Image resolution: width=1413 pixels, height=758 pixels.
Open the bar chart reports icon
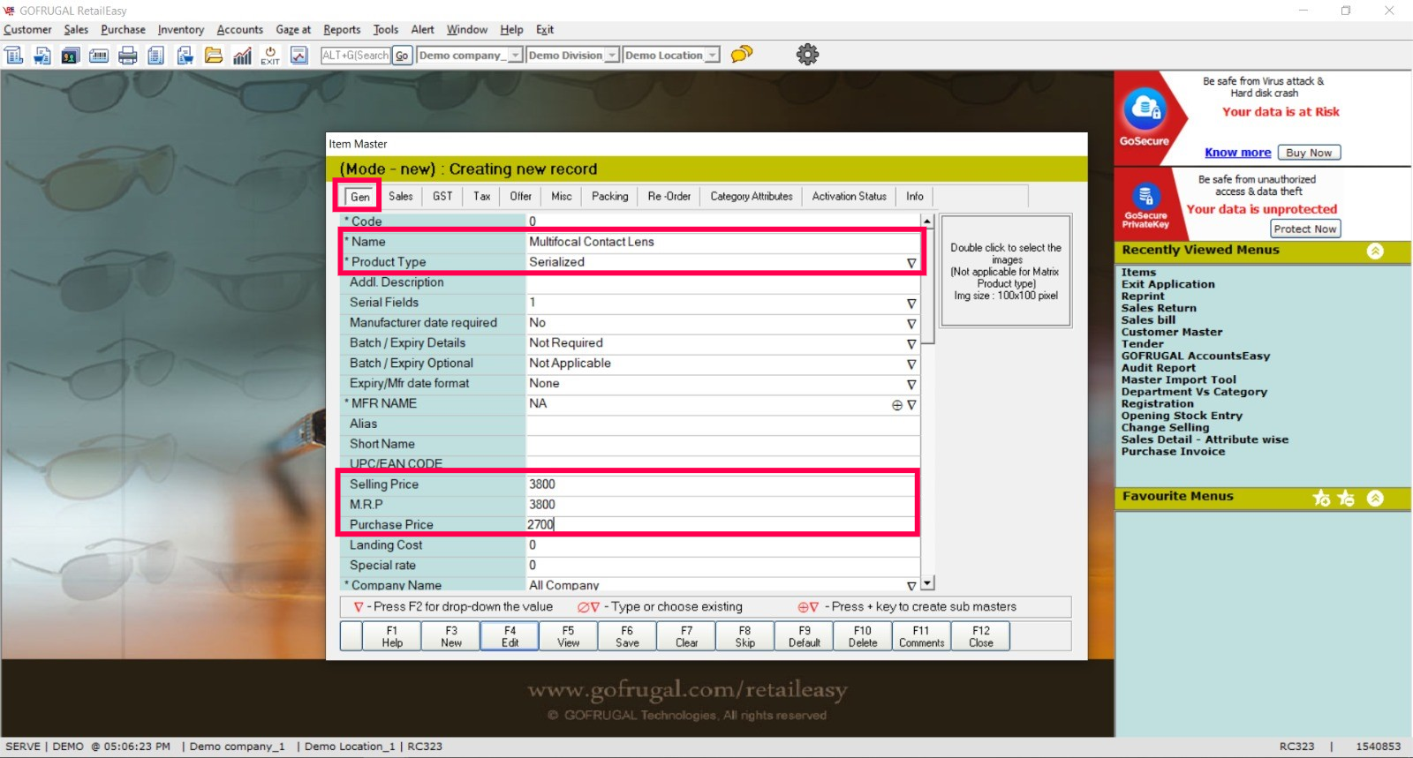[242, 56]
